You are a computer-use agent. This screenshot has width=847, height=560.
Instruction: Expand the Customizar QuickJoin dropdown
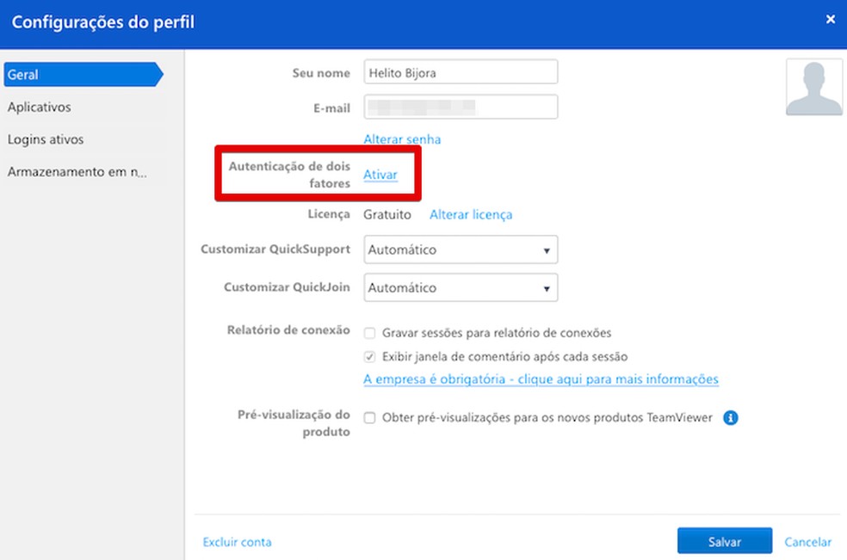click(x=461, y=288)
